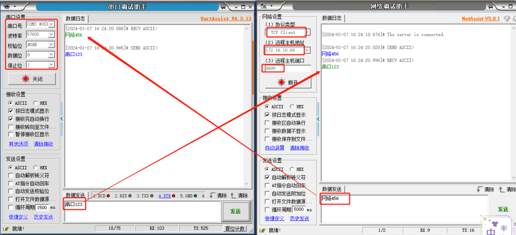Clear serial log with up-arrow 清除
Viewport: 516px width, 235px height.
click(239, 195)
